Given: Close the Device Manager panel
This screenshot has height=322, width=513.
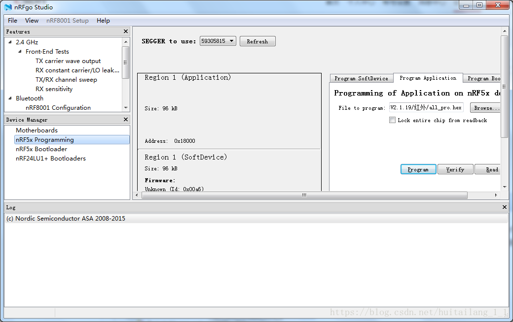Looking at the screenshot, I should point(126,120).
